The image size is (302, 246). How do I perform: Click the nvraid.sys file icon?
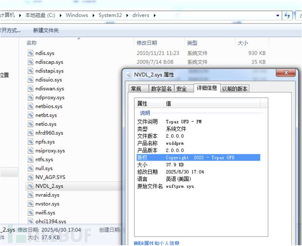coord(31,194)
